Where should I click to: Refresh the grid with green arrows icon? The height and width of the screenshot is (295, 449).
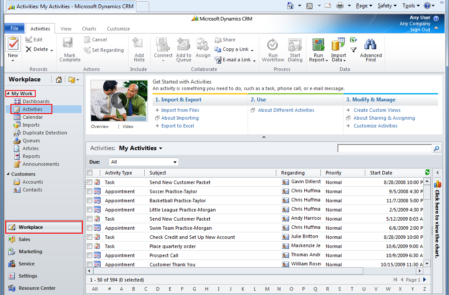(428, 172)
